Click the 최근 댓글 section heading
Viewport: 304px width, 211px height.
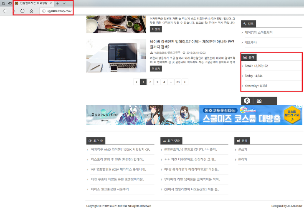tap(171, 141)
